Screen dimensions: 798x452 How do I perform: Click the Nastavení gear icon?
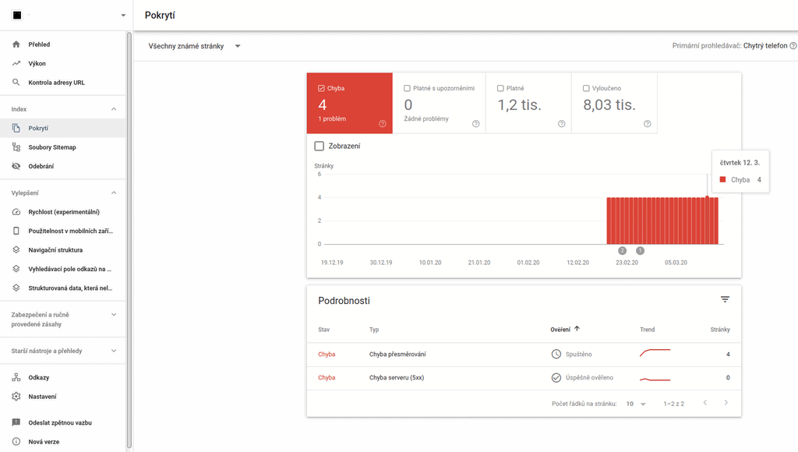16,396
